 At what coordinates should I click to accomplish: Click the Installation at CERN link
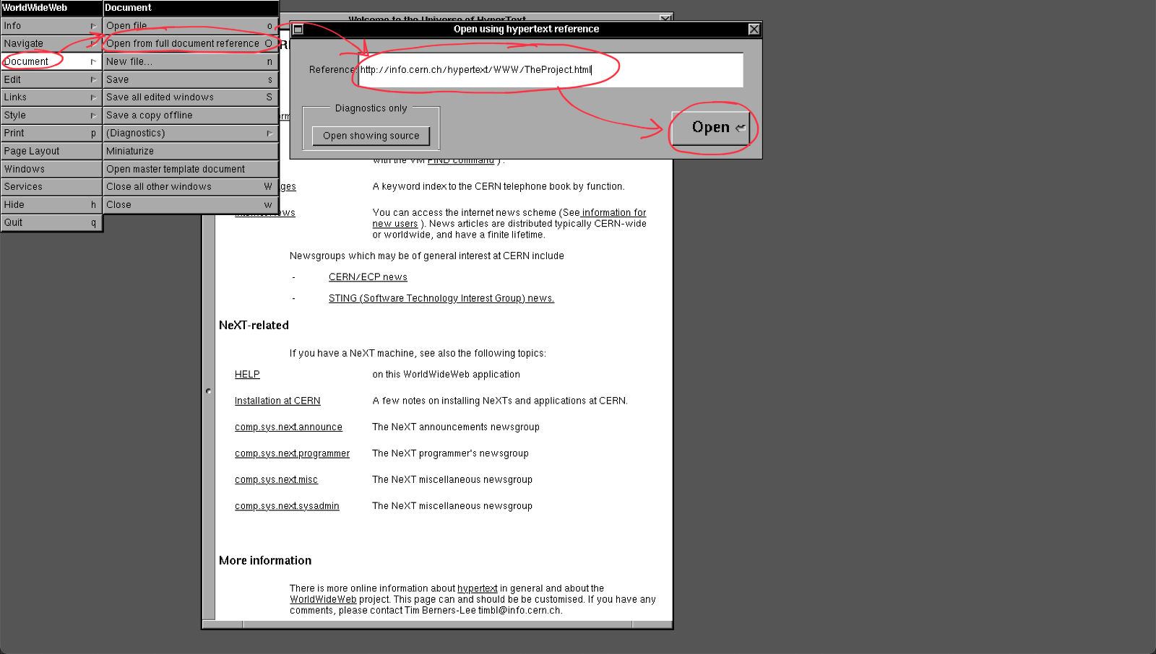coord(277,401)
